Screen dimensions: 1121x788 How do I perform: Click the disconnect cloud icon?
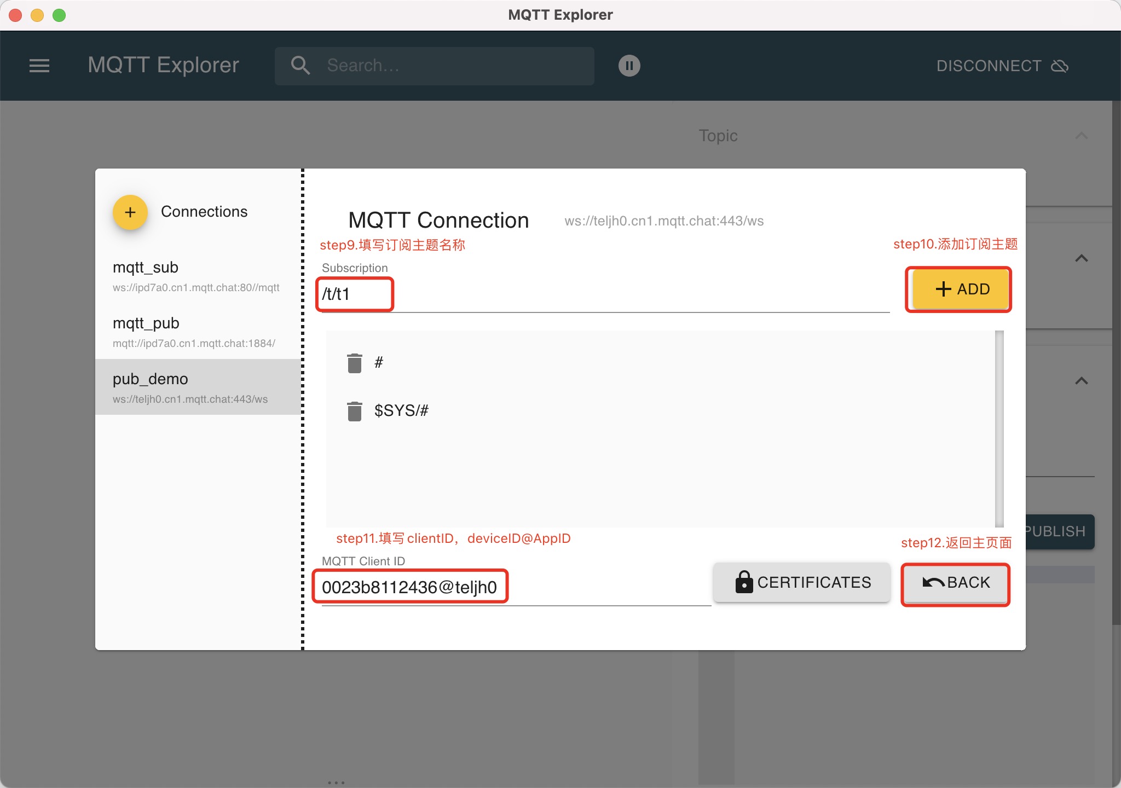pyautogui.click(x=1060, y=66)
